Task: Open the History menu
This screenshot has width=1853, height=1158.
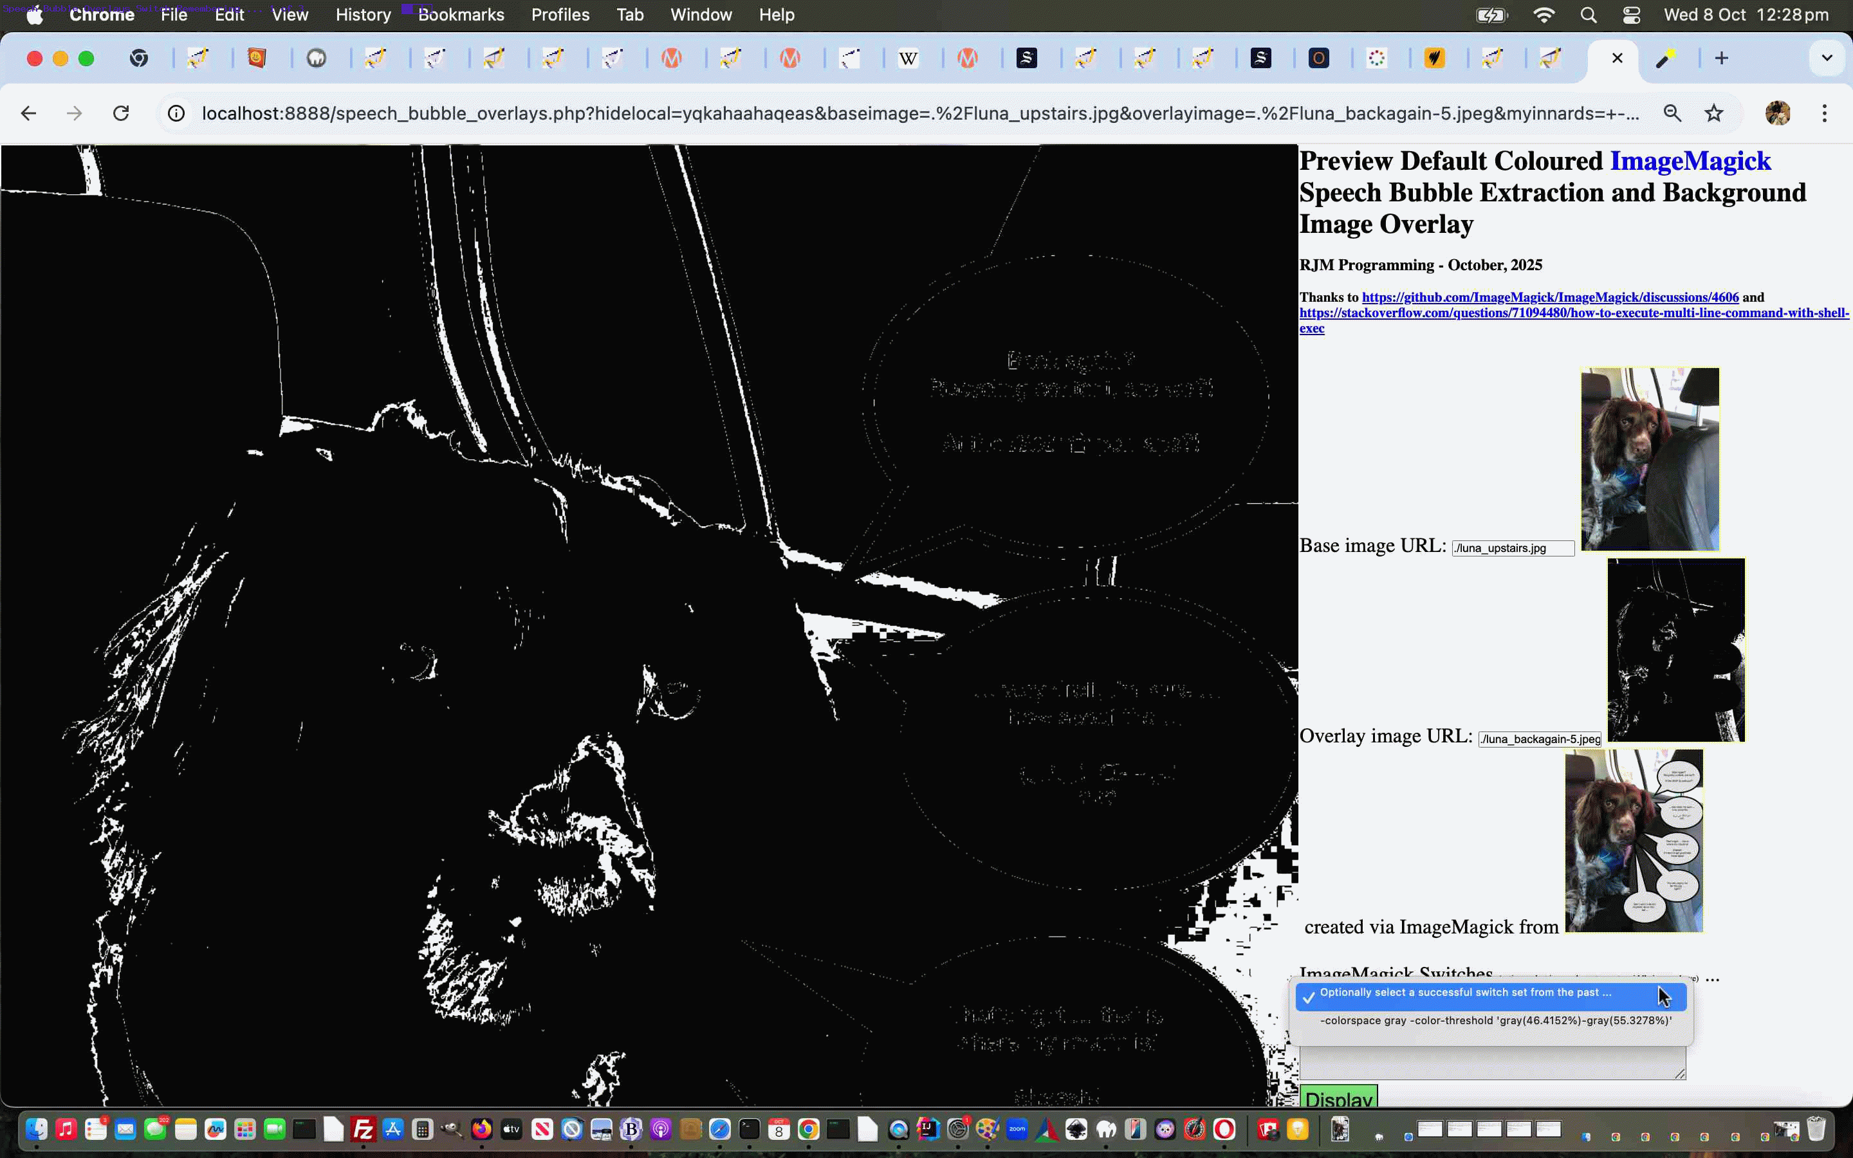Action: 363,15
